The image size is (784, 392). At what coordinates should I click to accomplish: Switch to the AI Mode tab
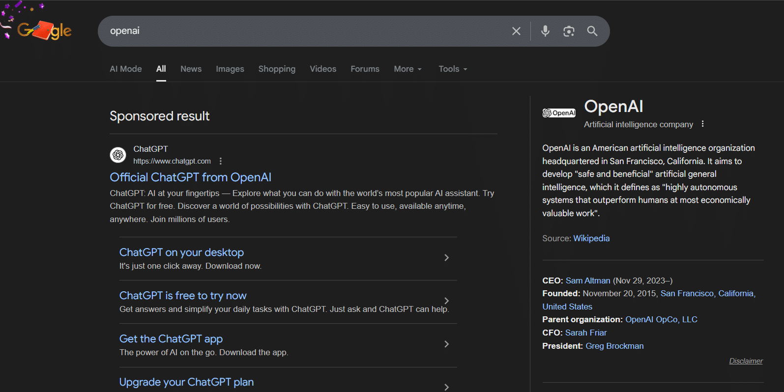[126, 69]
